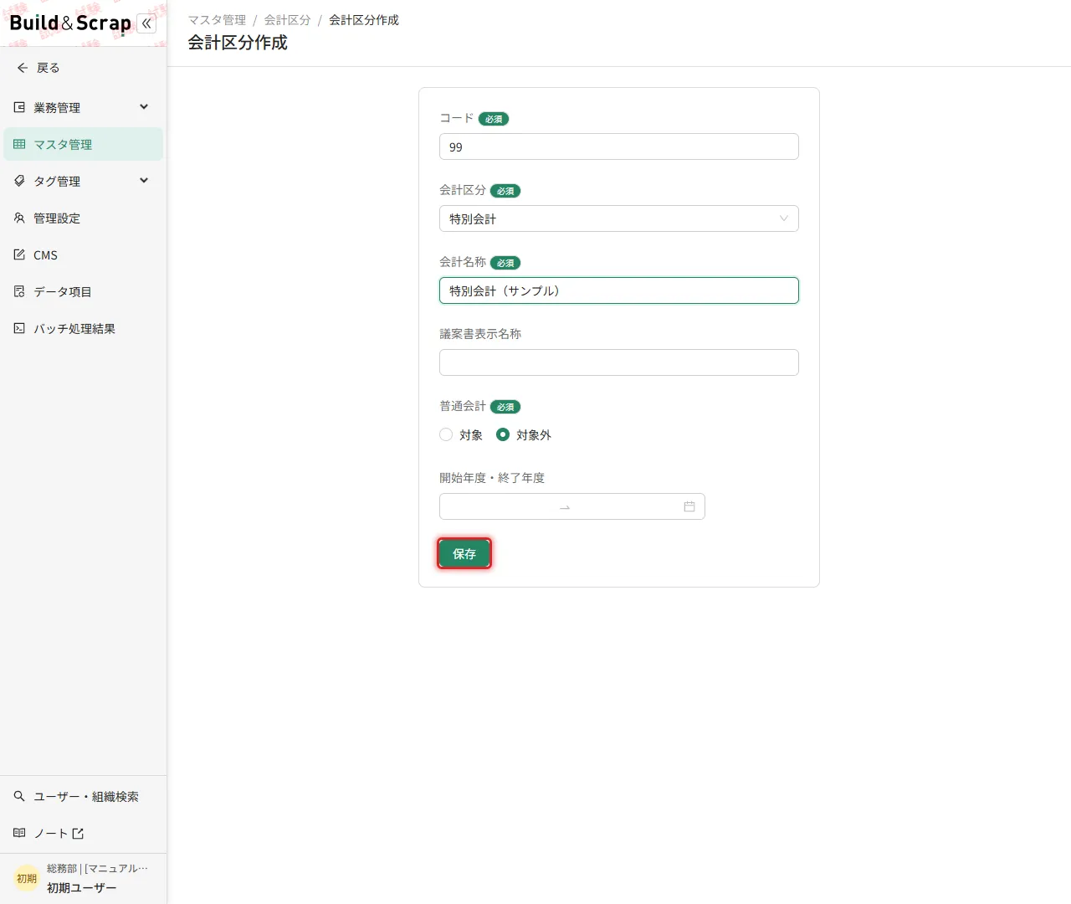
Task: Expand the タグ管理 submenu chevron
Action: coord(144,181)
